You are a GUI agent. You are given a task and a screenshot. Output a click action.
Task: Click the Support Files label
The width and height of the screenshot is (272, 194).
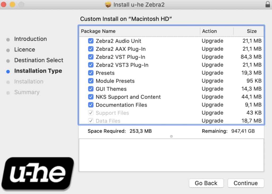pyautogui.click(x=112, y=113)
